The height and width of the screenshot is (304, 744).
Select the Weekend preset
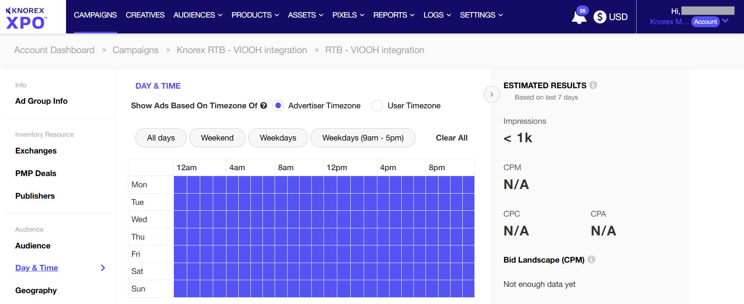pyautogui.click(x=217, y=138)
